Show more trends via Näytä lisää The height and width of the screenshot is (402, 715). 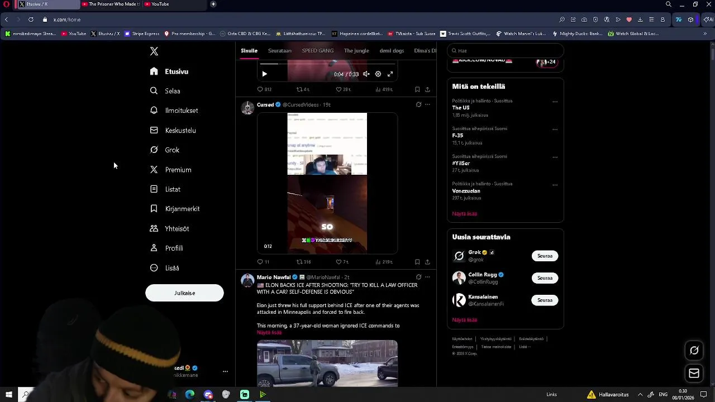(464, 214)
